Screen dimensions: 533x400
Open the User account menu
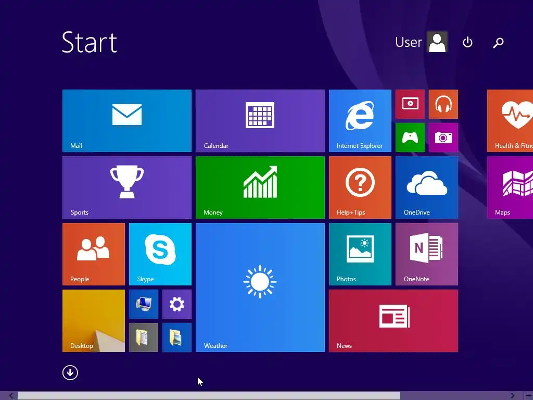[421, 42]
